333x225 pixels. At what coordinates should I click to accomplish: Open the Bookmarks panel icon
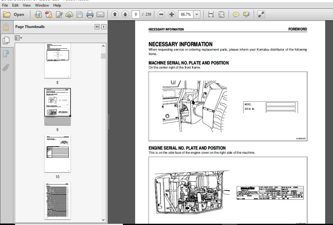(x=6, y=54)
